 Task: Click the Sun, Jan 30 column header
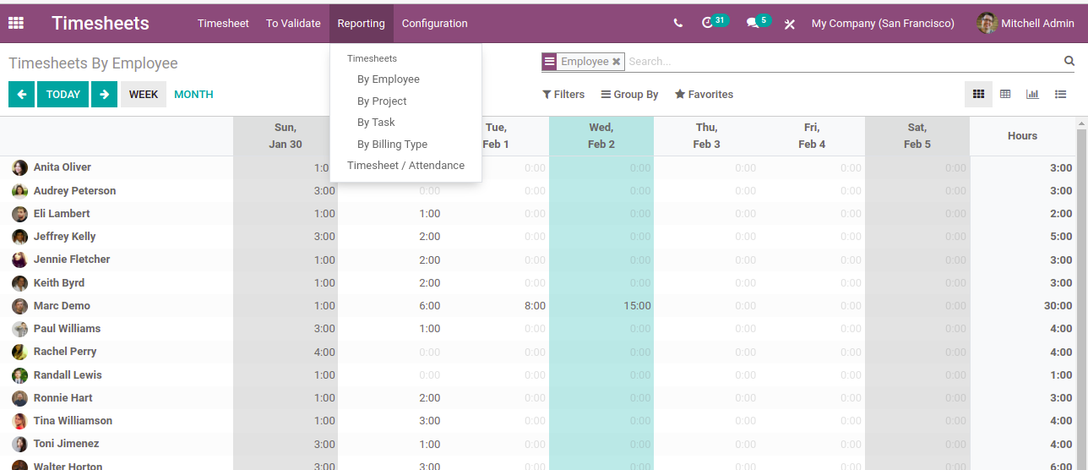pos(286,136)
